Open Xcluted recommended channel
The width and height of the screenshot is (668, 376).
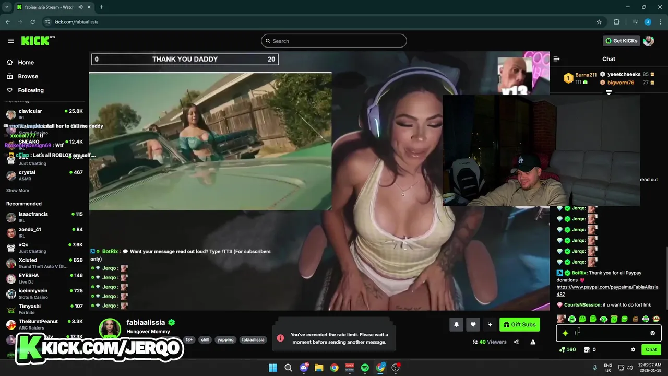44,263
